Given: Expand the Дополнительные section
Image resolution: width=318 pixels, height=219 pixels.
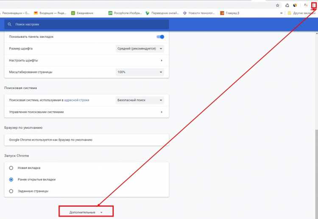Looking at the screenshot, I should click(86, 212).
